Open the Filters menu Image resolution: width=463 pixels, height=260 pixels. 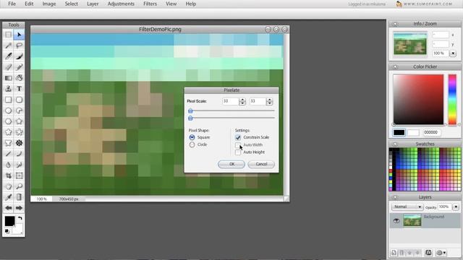coord(150,4)
